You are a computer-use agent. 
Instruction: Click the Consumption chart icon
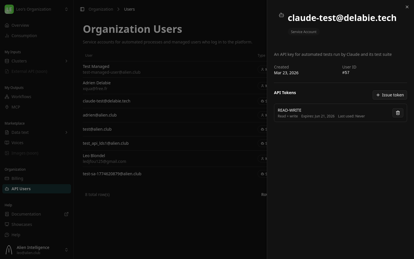pos(7,36)
